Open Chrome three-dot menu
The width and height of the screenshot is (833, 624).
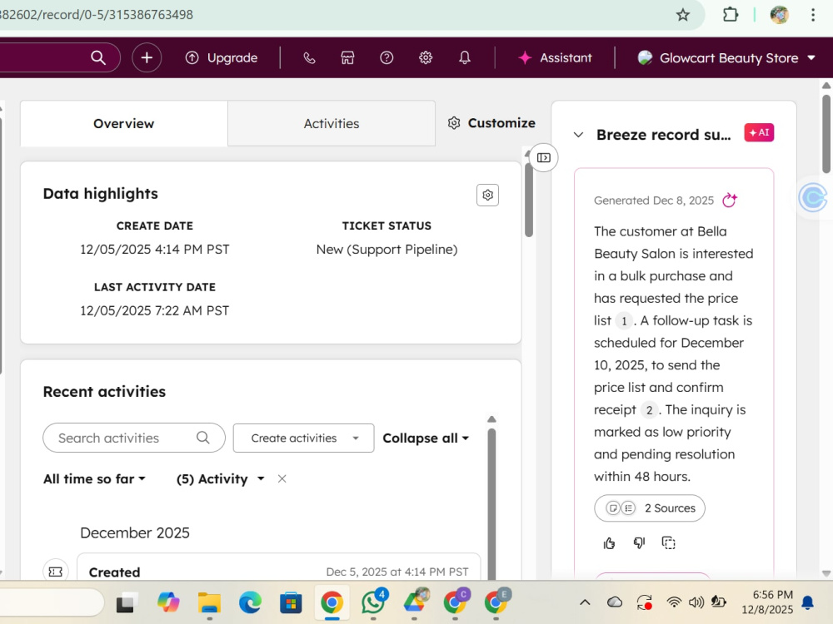pos(813,15)
